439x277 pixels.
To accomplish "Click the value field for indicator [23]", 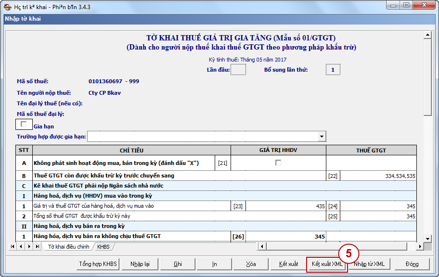I will (x=285, y=206).
